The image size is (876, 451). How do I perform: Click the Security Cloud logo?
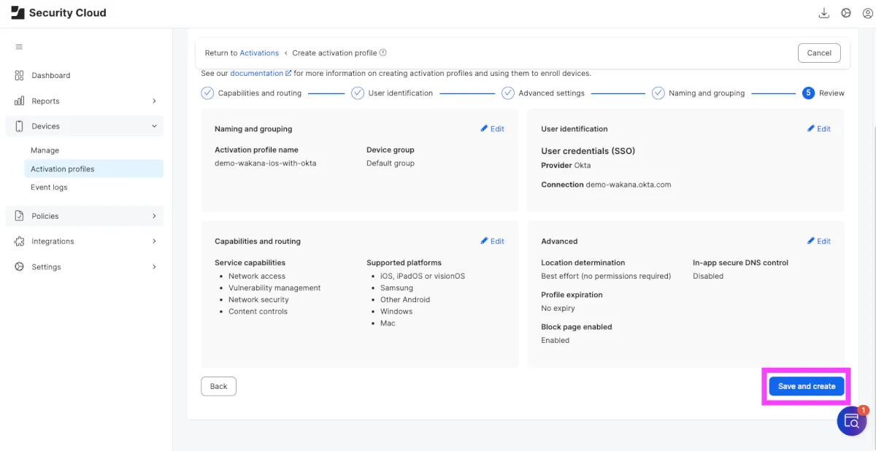click(18, 12)
